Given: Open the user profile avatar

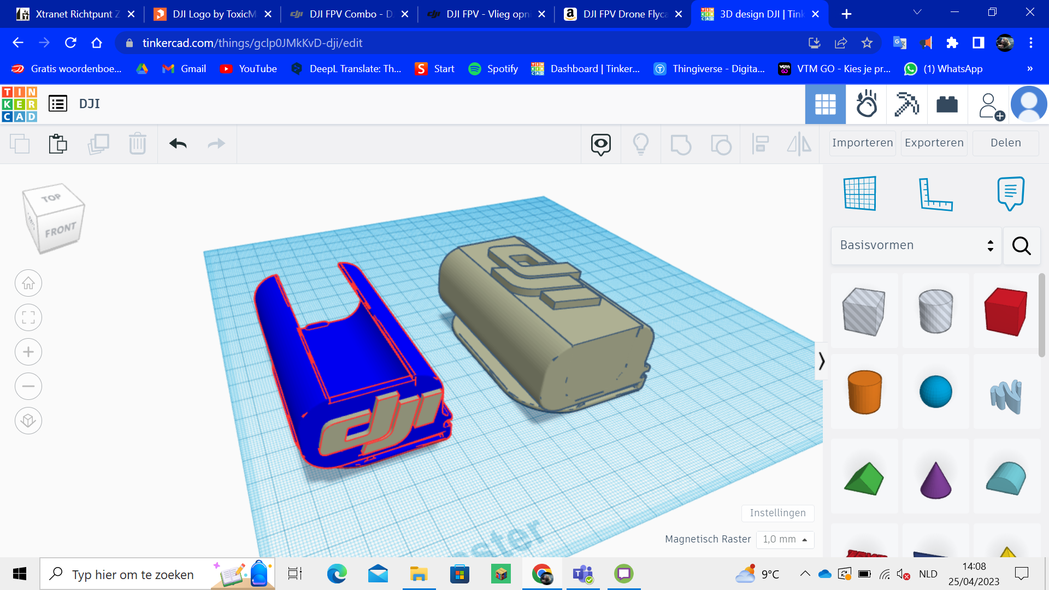Looking at the screenshot, I should (1029, 104).
